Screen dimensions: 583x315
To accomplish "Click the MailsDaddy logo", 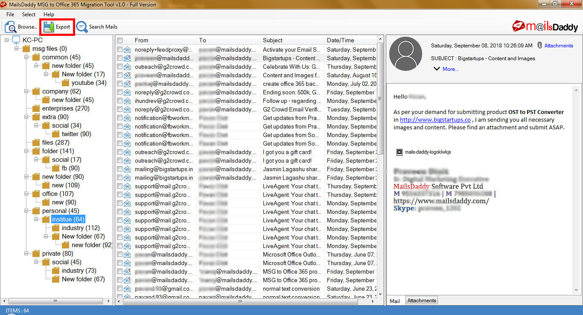I will pyautogui.click(x=545, y=26).
